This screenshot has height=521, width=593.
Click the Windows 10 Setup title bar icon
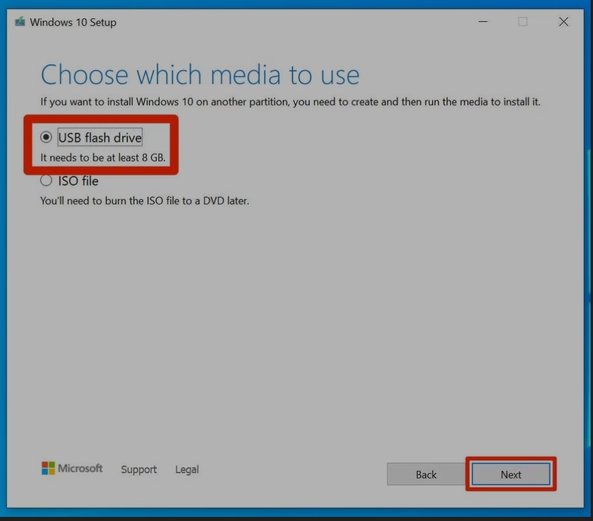click(x=20, y=22)
